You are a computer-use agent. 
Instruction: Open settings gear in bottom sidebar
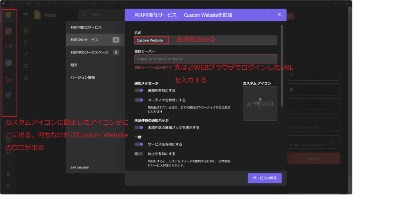9,186
